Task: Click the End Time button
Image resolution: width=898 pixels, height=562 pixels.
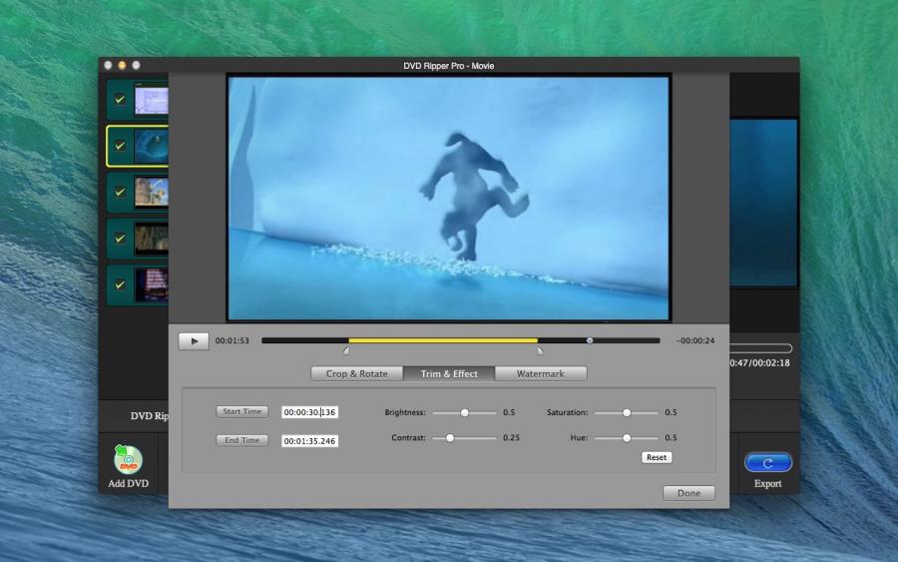Action: pos(242,440)
